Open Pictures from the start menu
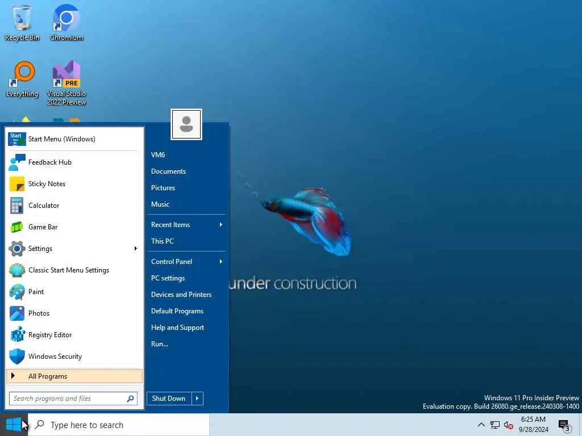Image resolution: width=582 pixels, height=436 pixels. click(x=163, y=187)
